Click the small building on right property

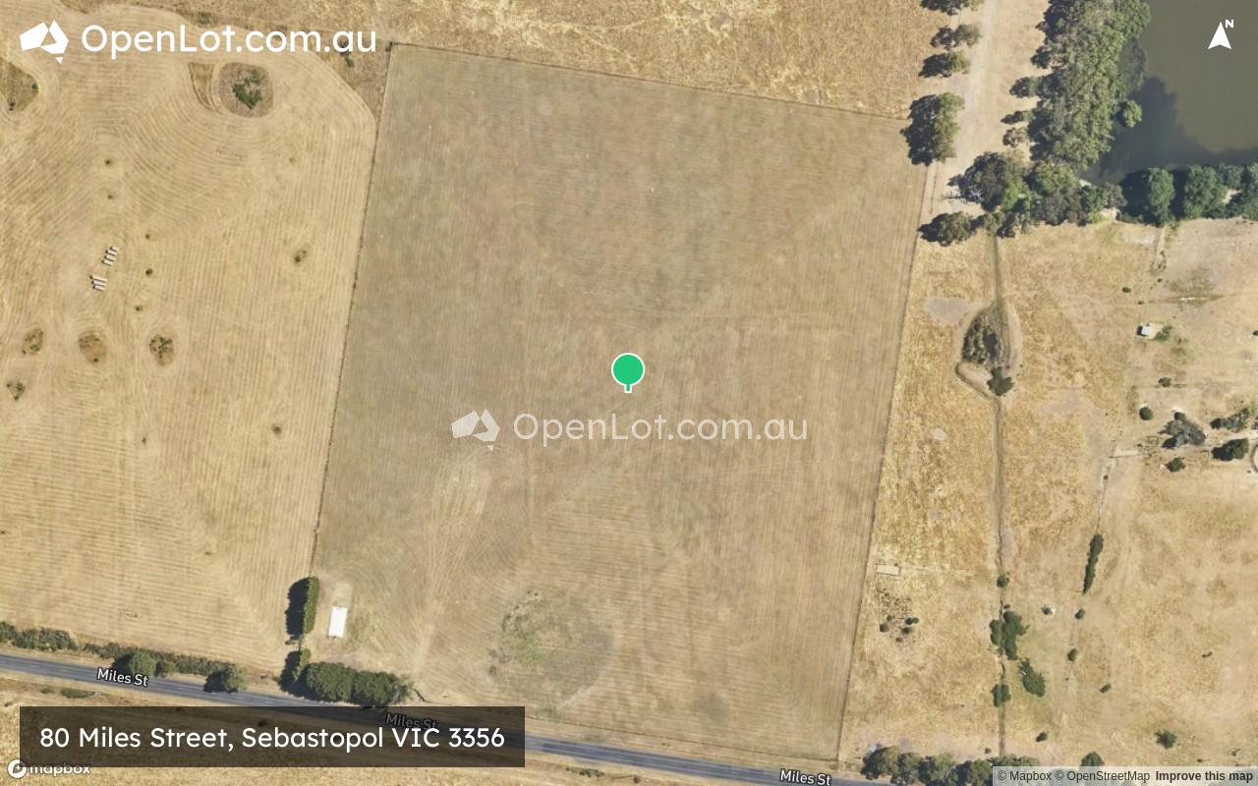point(1147,331)
